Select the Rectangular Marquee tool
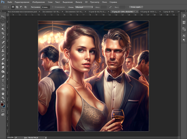 pos(3,21)
